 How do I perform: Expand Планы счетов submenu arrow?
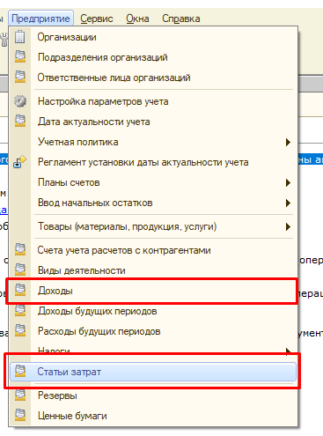[x=288, y=183]
